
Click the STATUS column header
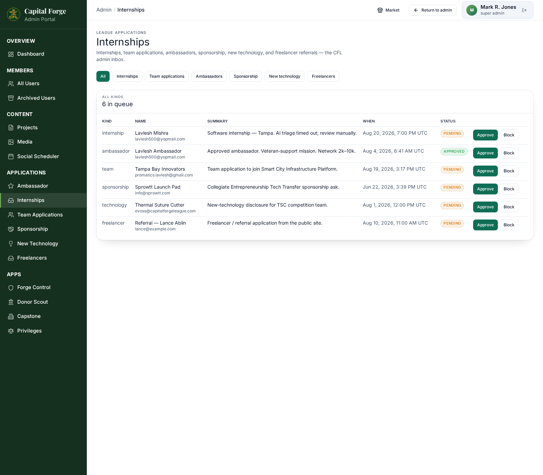click(448, 121)
